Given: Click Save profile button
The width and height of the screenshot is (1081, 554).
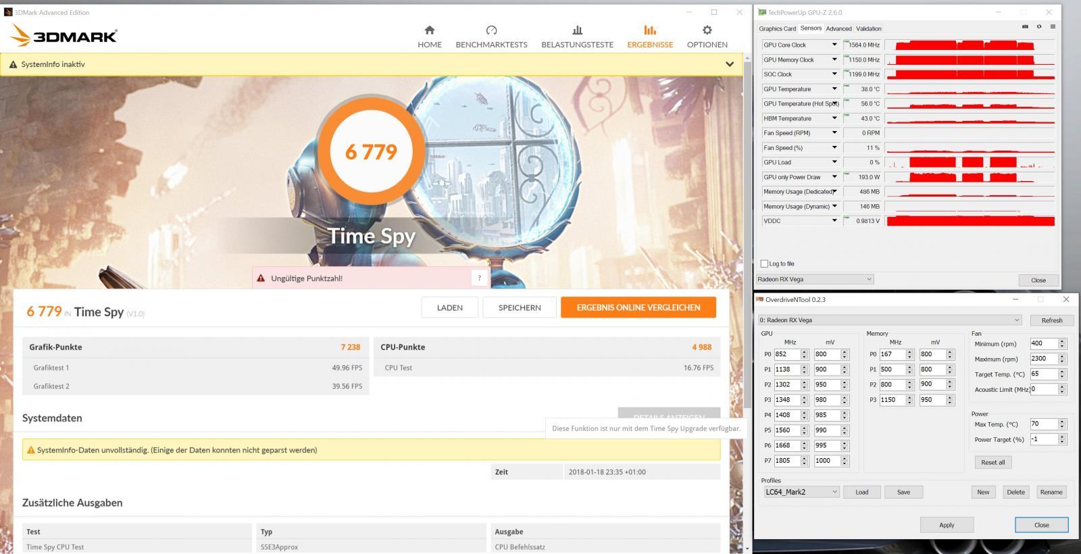Looking at the screenshot, I should coord(903,492).
